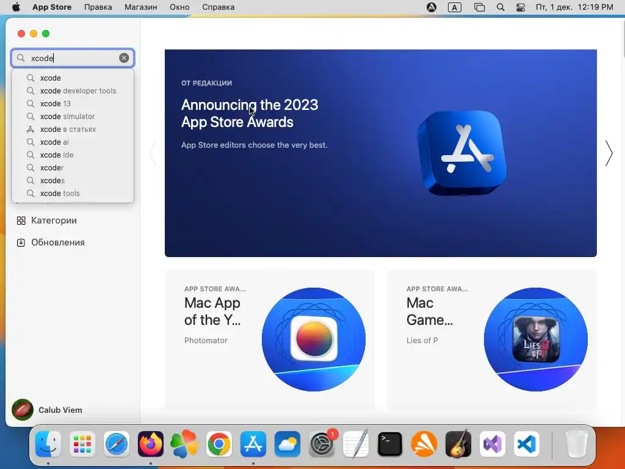Launch Google Chrome from the Dock

tap(219, 444)
